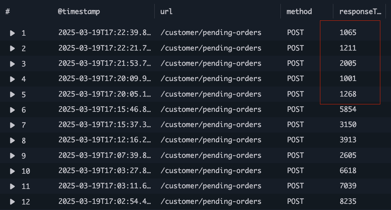Expand row 10 log entry

click(12, 171)
